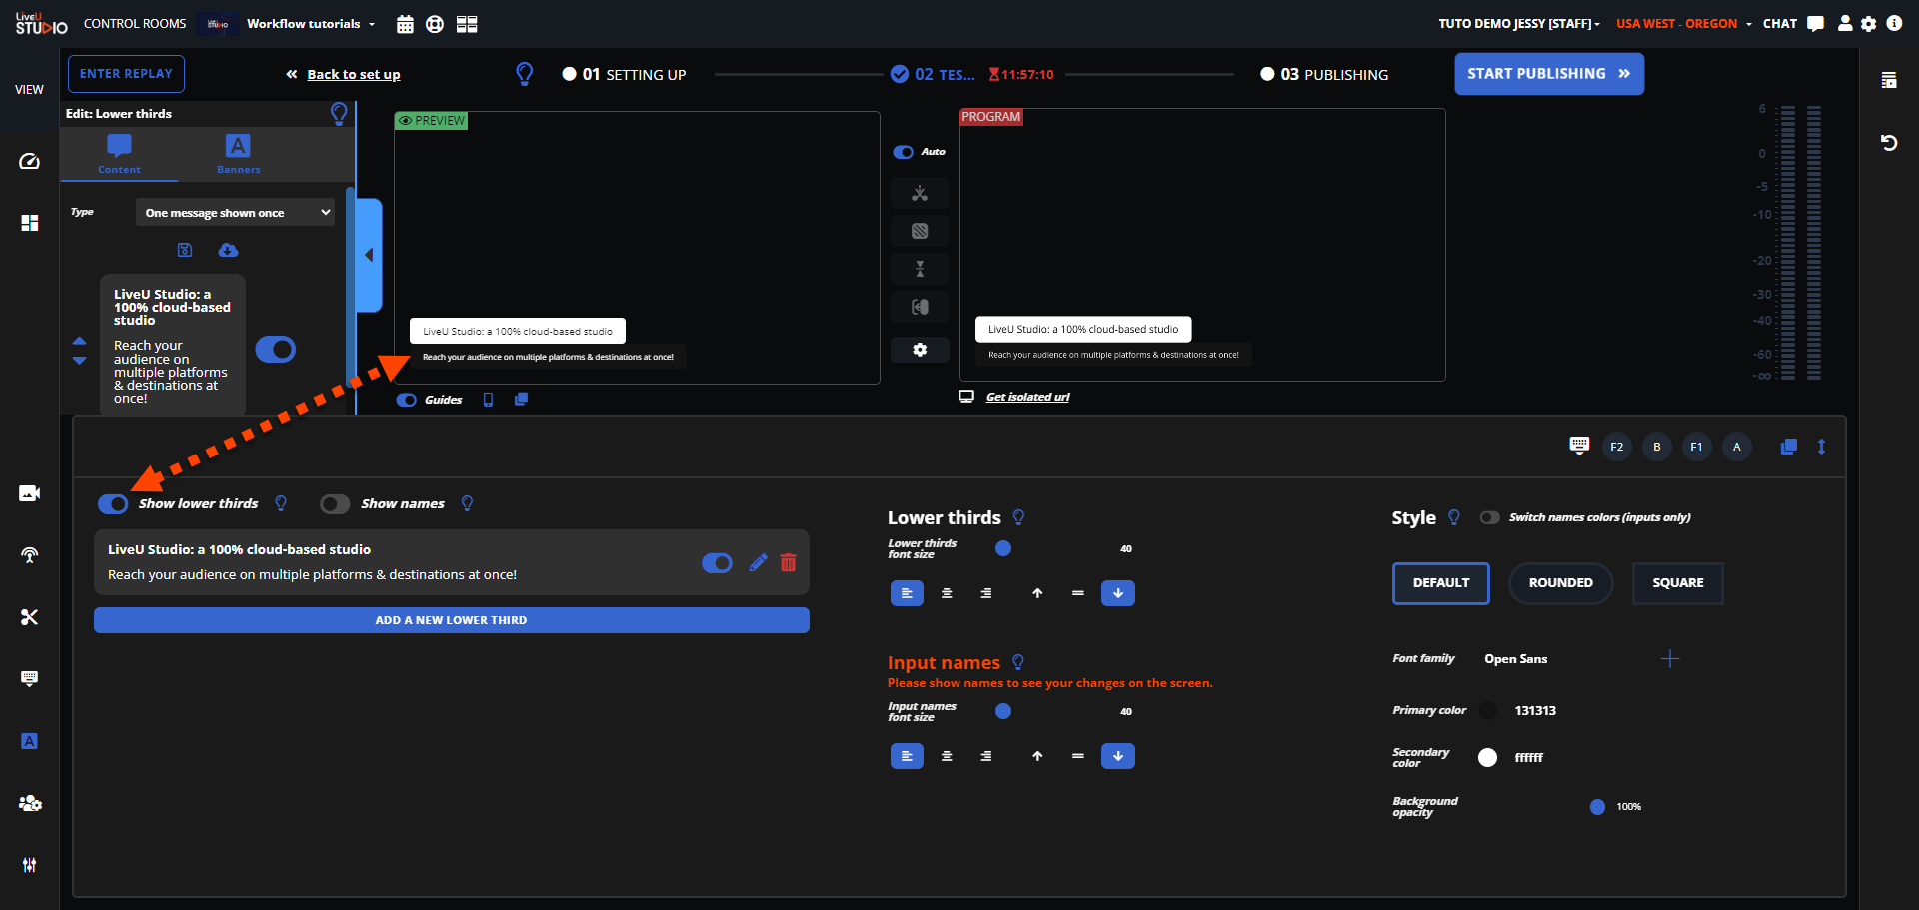Expand bottom panel vertical resize arrow

coord(1821,447)
